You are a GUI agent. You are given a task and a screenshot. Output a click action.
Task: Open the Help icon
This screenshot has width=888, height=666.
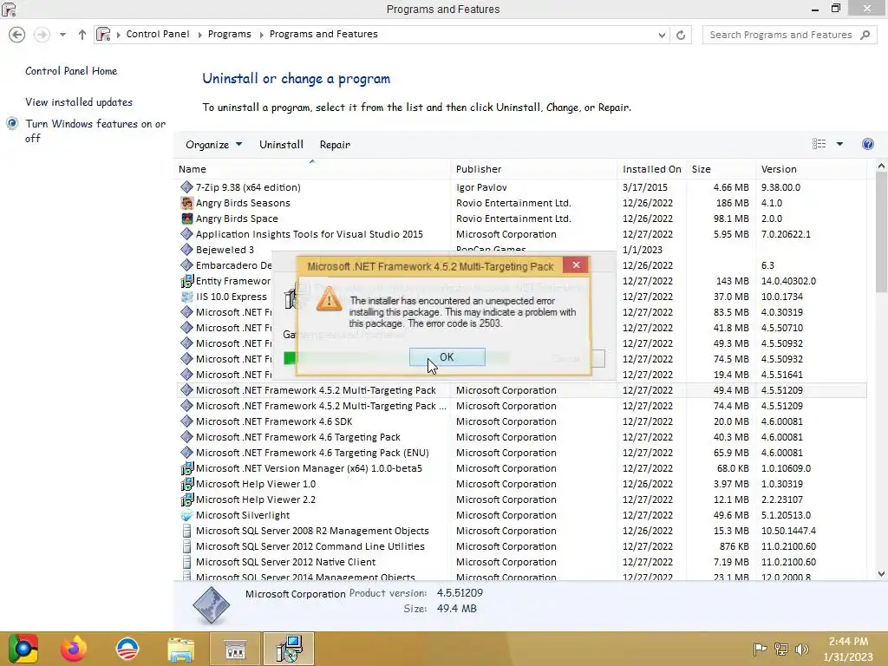867,144
